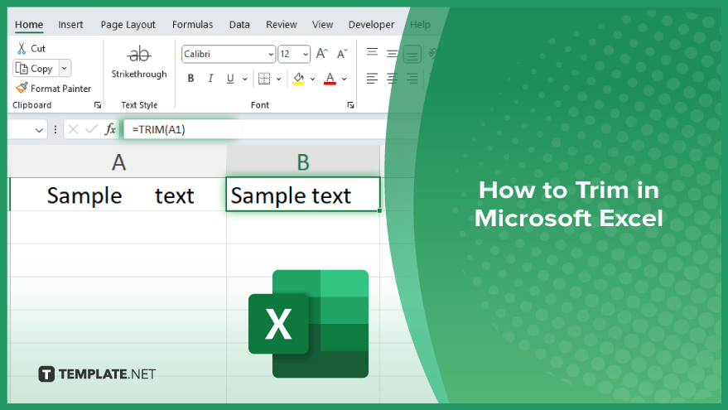Cancel formula entry with X icon
The height and width of the screenshot is (410, 728).
coord(73,129)
